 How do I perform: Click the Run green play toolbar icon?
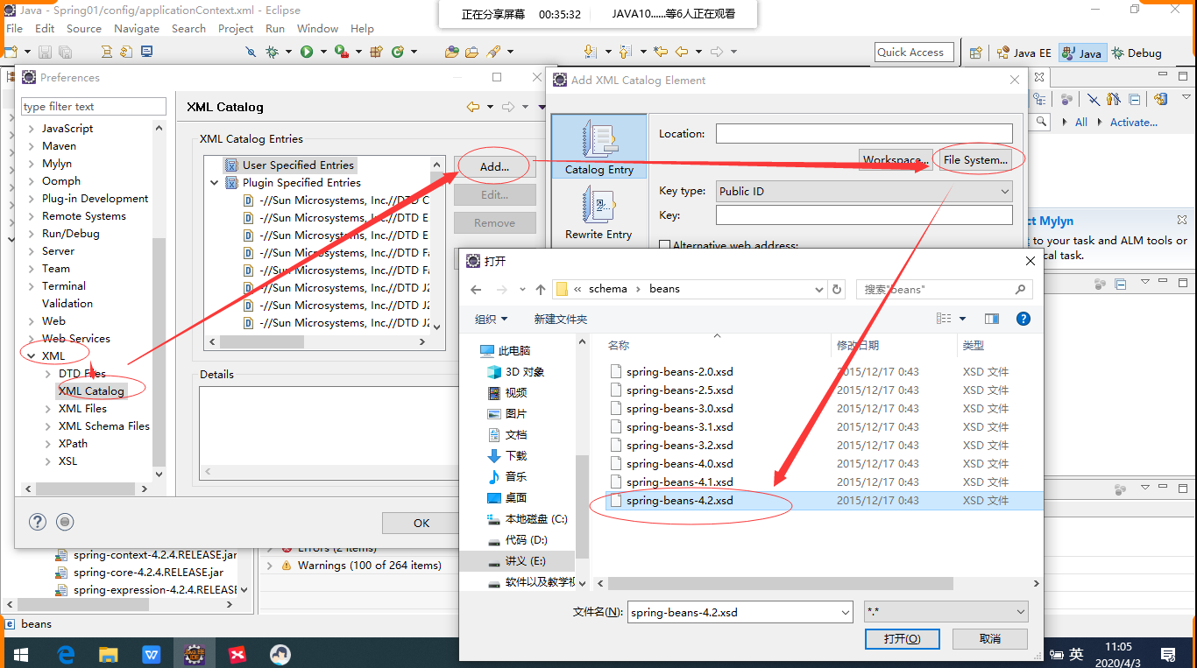307,53
